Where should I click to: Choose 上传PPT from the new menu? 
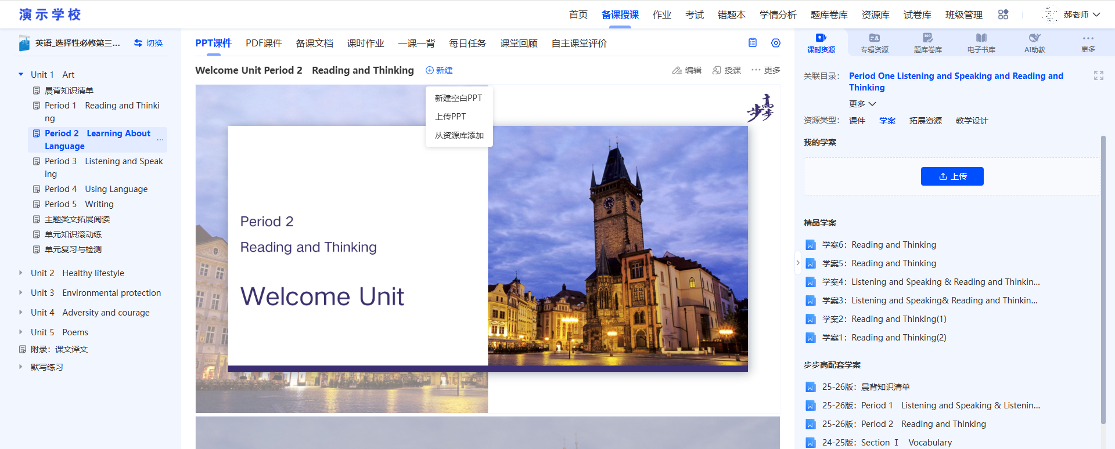[451, 117]
